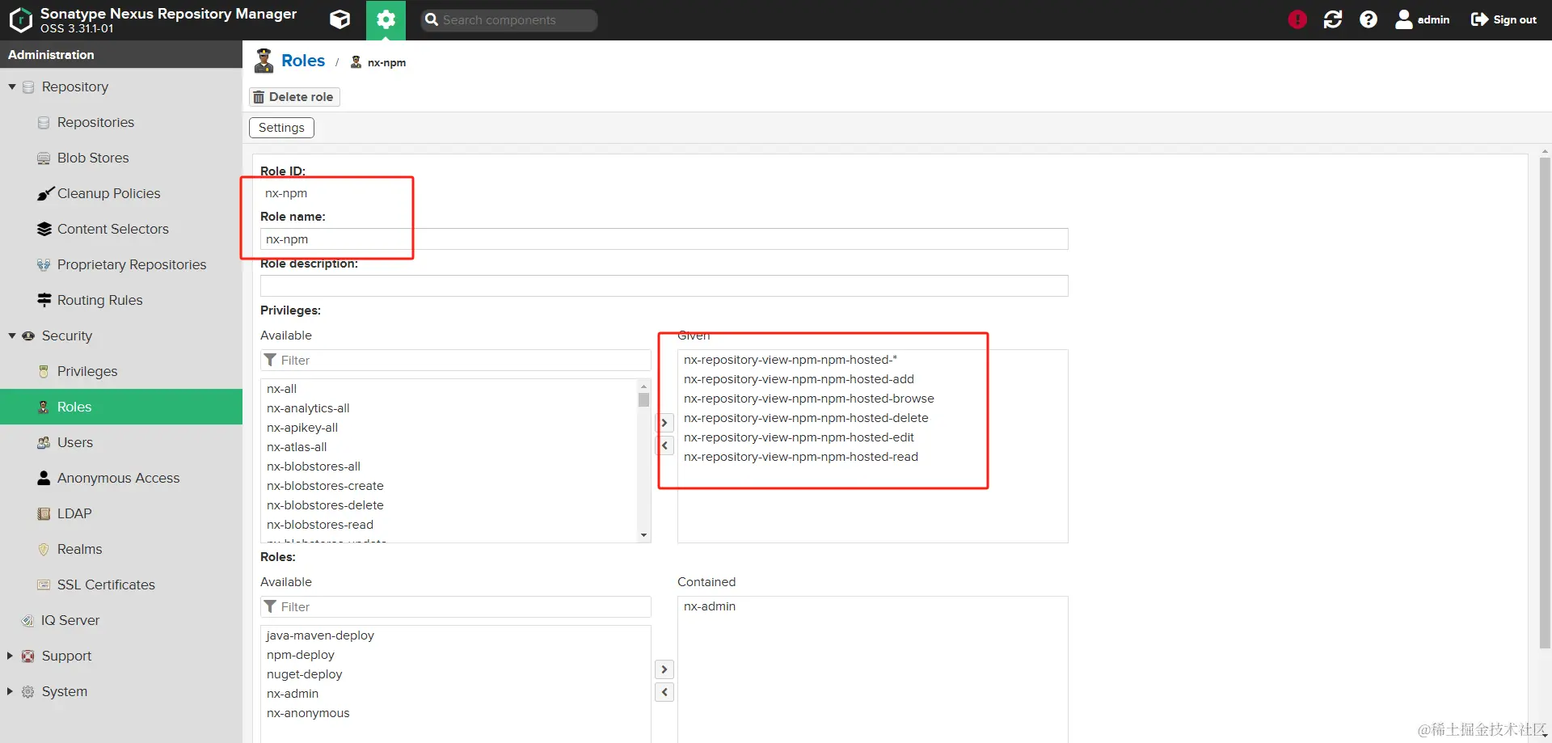The width and height of the screenshot is (1552, 743).
Task: Click remove-privilege left arrow button
Action: tap(664, 445)
